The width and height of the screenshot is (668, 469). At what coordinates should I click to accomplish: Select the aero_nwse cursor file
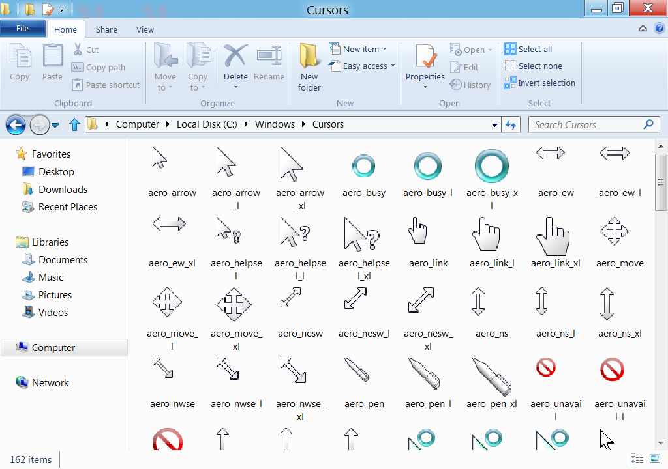(x=172, y=383)
